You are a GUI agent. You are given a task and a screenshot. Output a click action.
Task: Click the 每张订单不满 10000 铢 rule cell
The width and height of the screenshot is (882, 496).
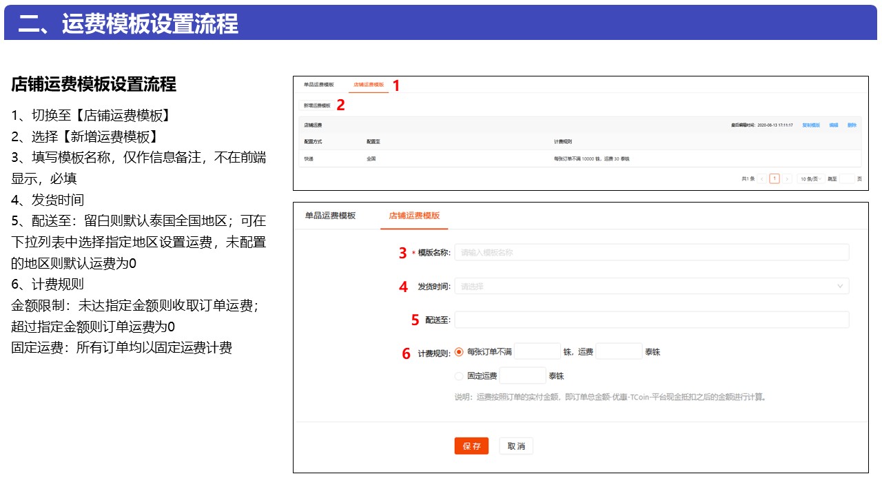pyautogui.click(x=592, y=158)
